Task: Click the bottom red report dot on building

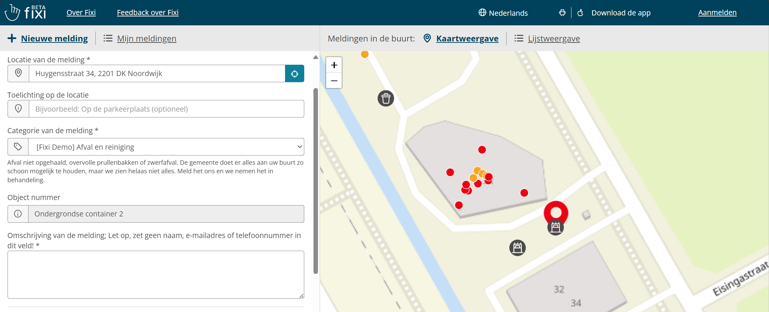Action: (x=459, y=205)
